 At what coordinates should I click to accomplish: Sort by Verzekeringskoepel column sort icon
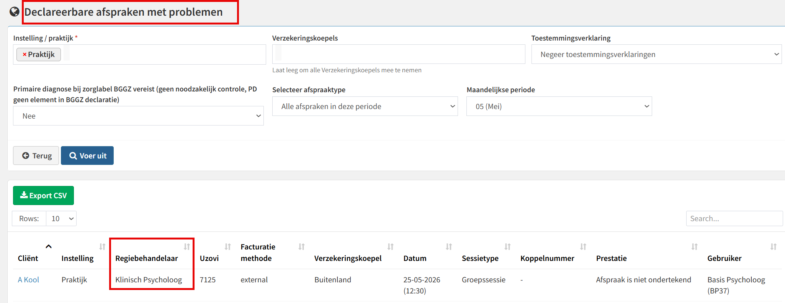click(x=391, y=247)
